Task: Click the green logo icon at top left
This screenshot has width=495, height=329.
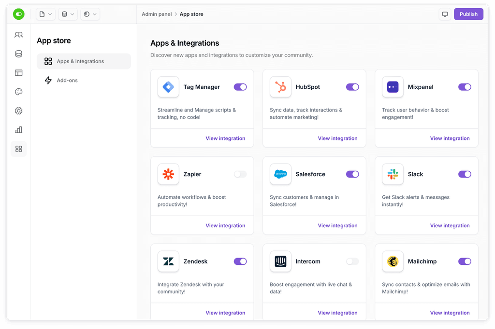Action: (19, 14)
